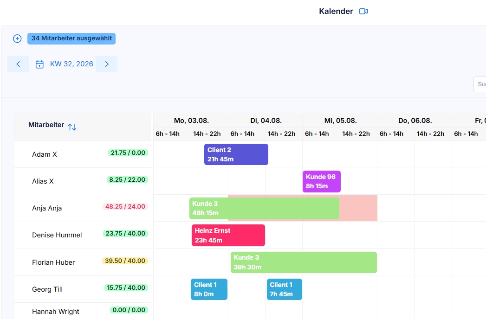The width and height of the screenshot is (486, 319).
Task: Open Georg Till's Client 1 7h 45m shift
Action: 285,289
